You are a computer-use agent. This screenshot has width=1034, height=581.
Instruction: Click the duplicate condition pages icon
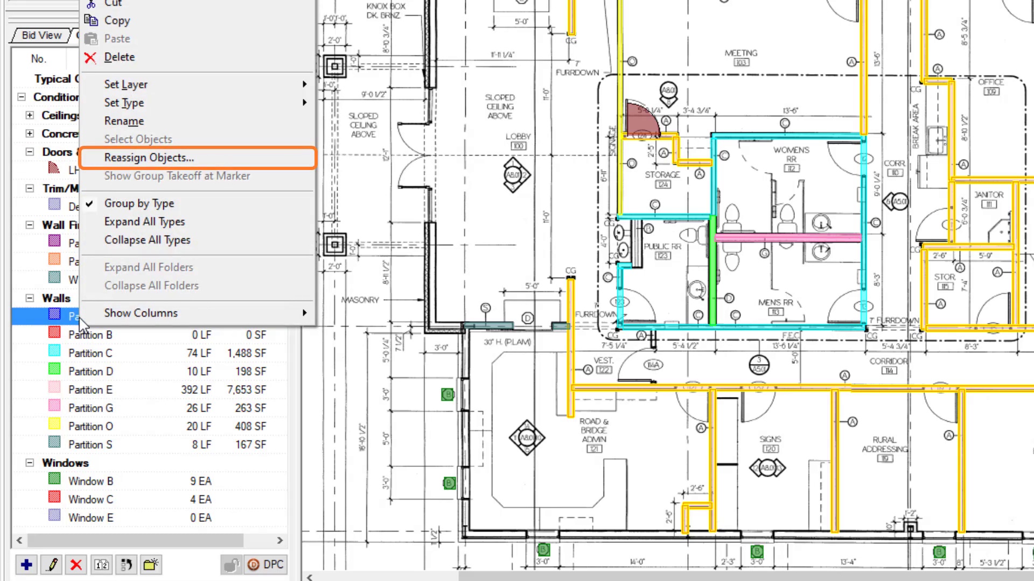[x=101, y=564]
